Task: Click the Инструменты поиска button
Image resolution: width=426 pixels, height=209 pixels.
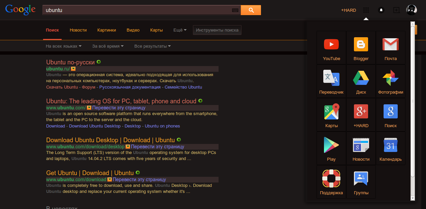Action: (217, 30)
